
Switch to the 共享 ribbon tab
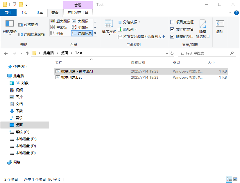click(x=39, y=13)
